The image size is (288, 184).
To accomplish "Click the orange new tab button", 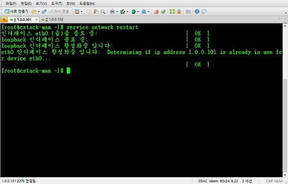I will [4, 20].
